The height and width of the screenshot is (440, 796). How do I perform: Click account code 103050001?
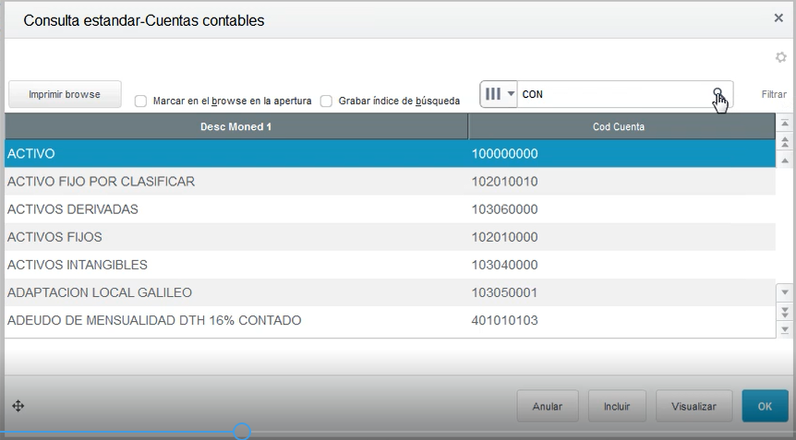point(504,292)
